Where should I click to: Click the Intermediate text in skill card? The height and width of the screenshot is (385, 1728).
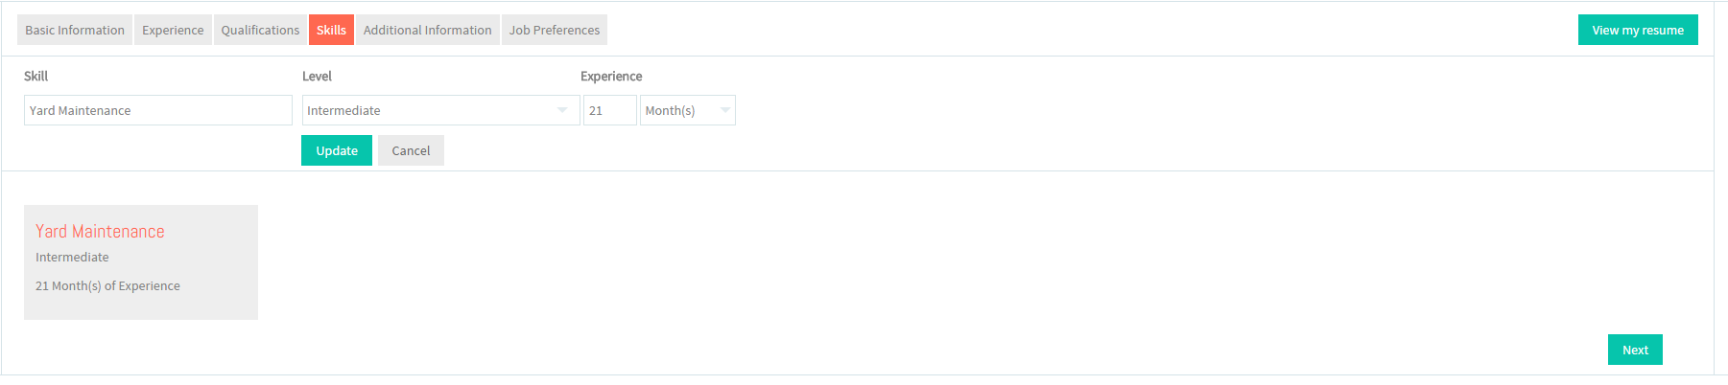tap(72, 257)
